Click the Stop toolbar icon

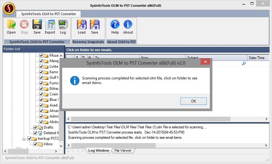[24, 24]
